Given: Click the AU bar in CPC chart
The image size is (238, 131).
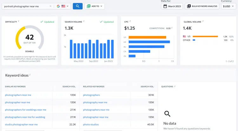Looking at the screenshot, I should pyautogui.click(x=147, y=47).
